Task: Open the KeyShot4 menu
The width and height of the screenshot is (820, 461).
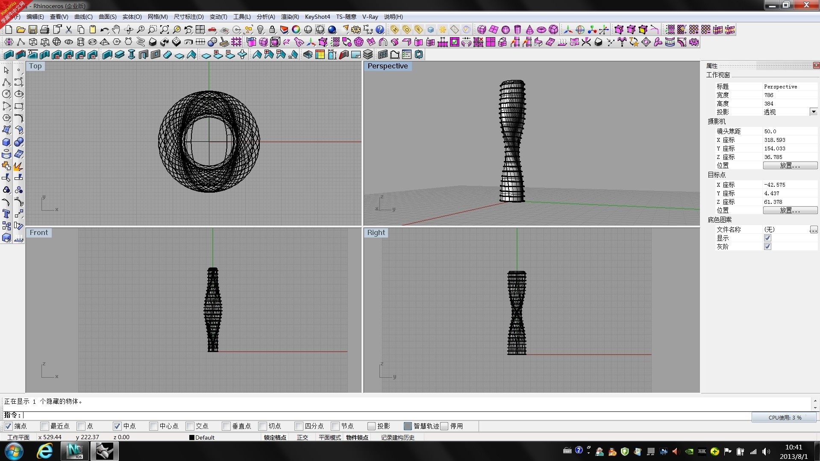Action: (x=317, y=17)
